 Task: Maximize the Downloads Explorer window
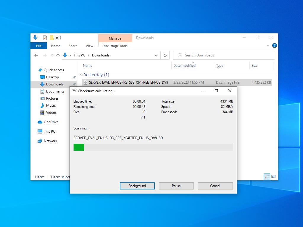(x=257, y=38)
